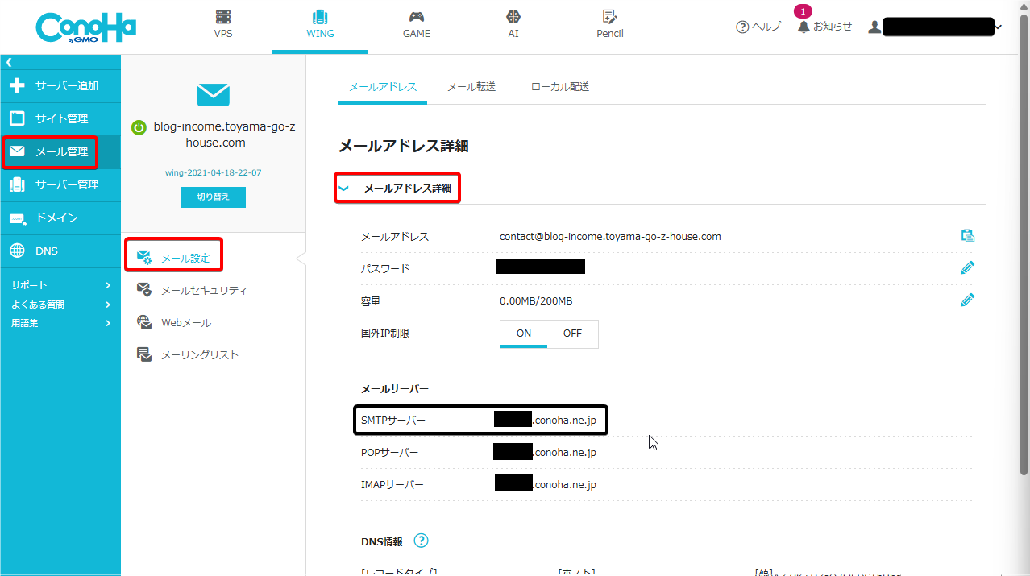The height and width of the screenshot is (576, 1030).
Task: Click the DNS情報 help question mark icon
Action: click(421, 541)
